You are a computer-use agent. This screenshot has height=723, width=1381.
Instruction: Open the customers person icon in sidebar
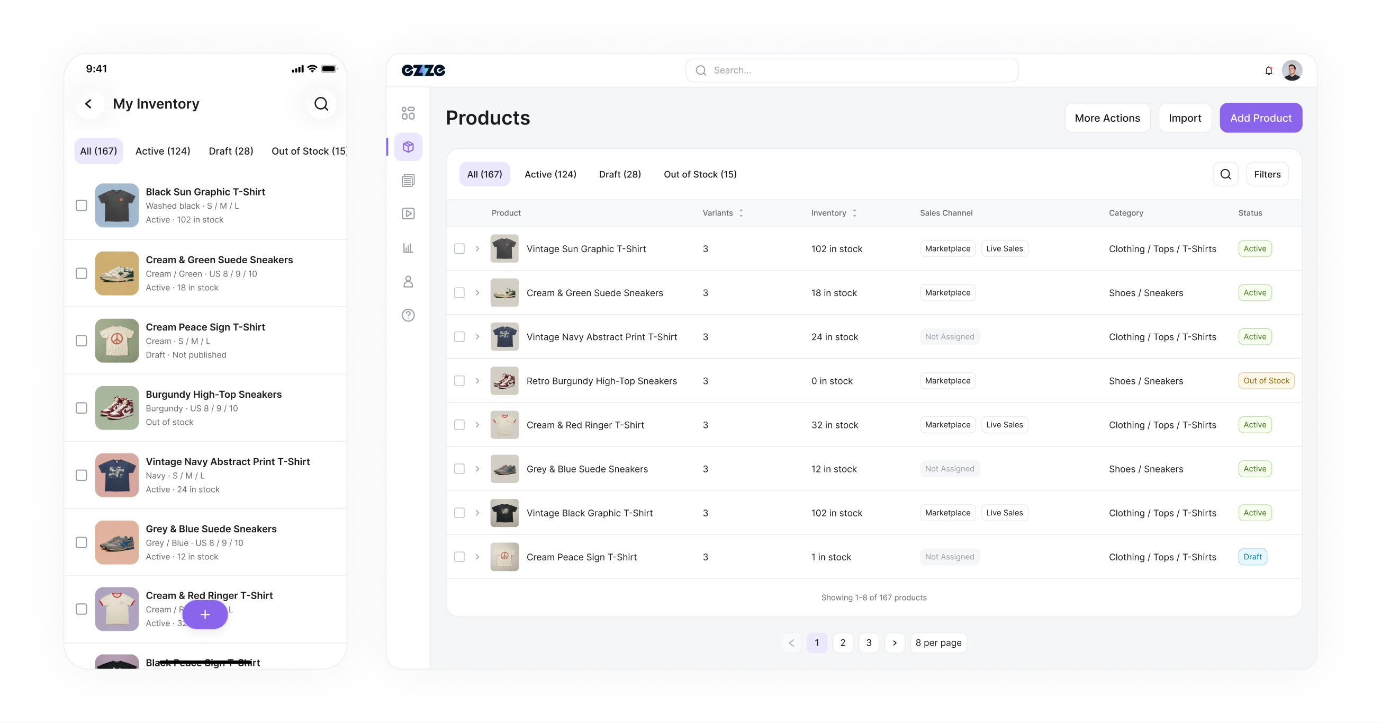408,282
